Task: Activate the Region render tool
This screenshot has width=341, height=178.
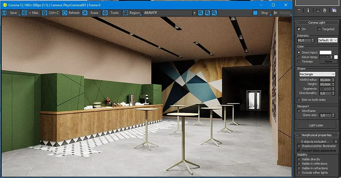Action: pyautogui.click(x=131, y=13)
